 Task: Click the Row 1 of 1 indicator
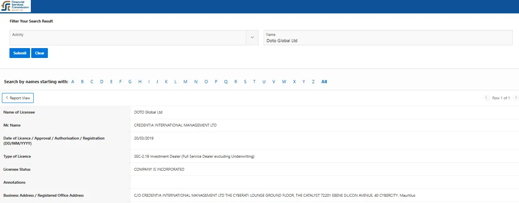501,98
